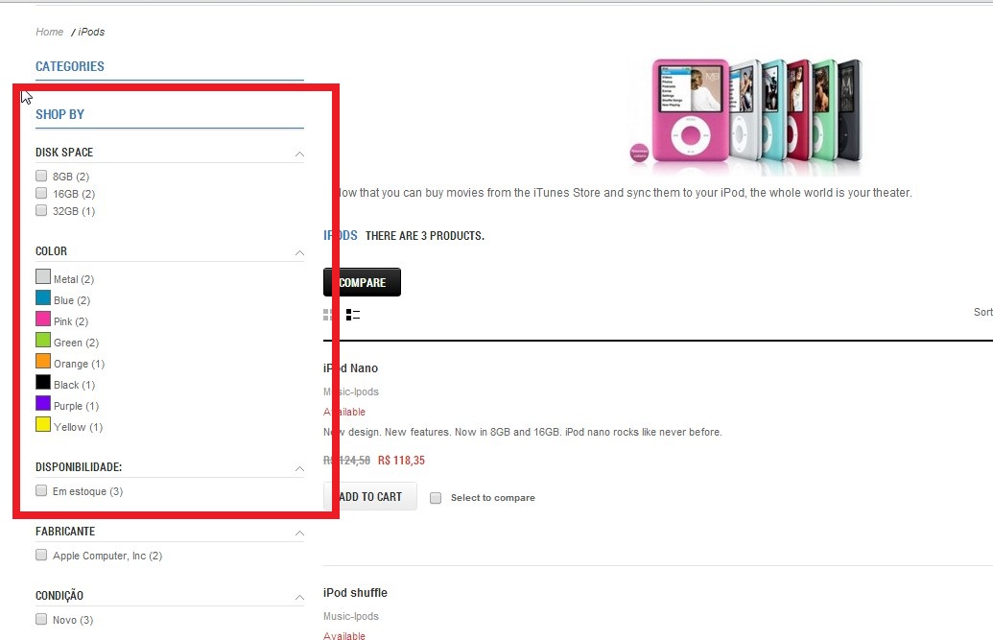Tick the Apple Computer, Inc manufacturer checkbox
993x640 pixels.
pyautogui.click(x=41, y=555)
